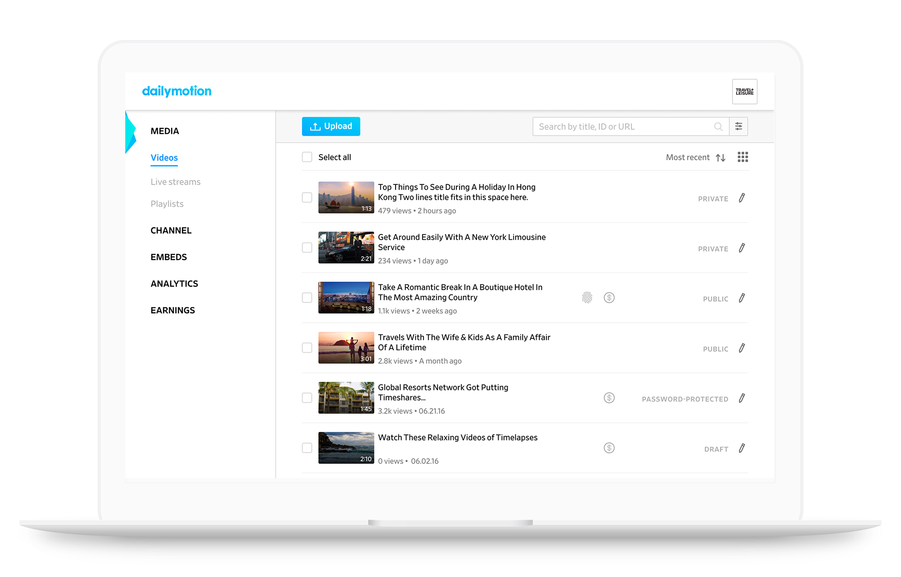
Task: Click the dollar icon on Romantic Break video
Action: point(609,298)
